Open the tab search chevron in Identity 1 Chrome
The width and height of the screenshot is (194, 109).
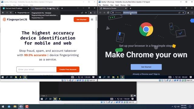point(175,8)
